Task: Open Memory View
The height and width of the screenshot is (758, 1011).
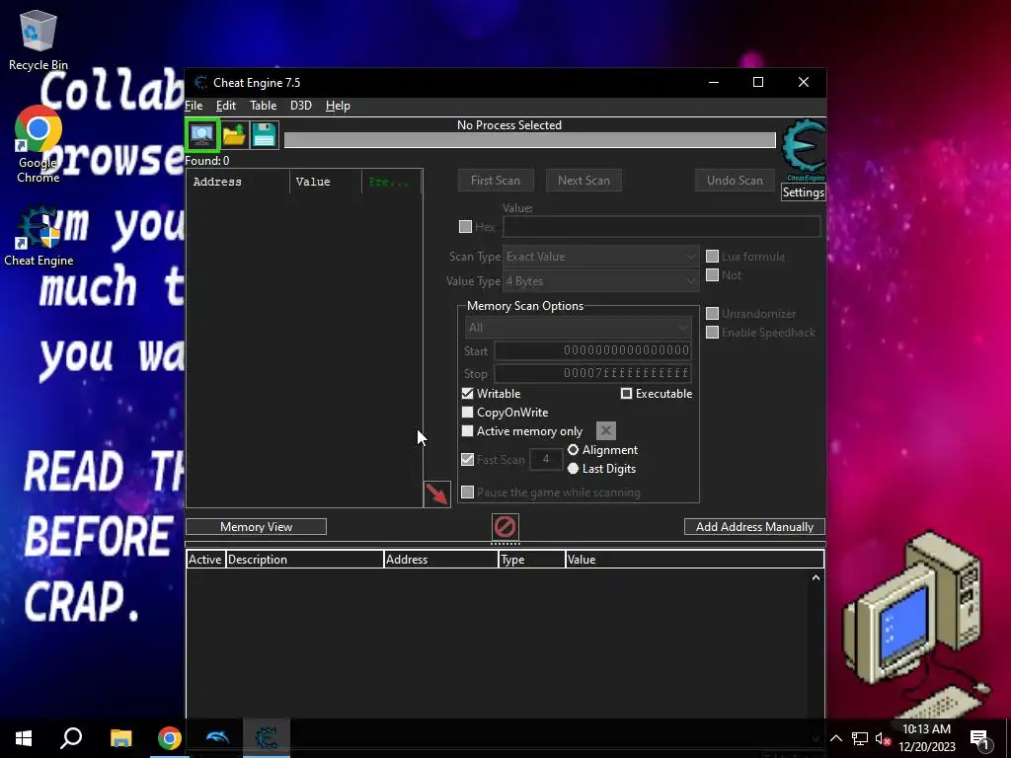Action: (256, 527)
